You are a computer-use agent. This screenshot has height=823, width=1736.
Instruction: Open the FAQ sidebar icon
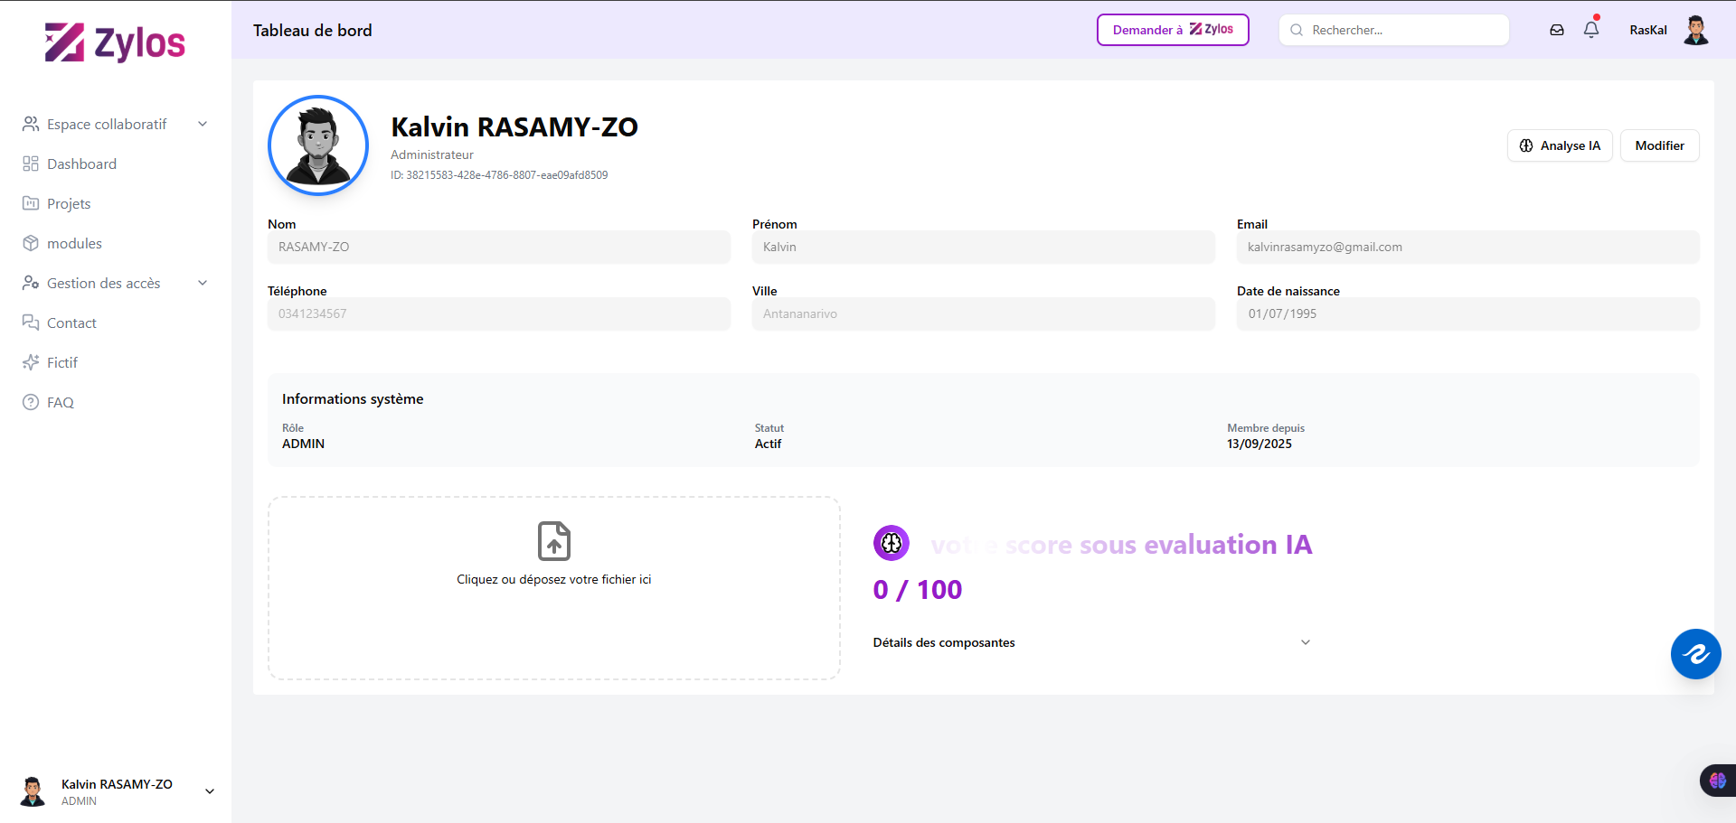31,402
